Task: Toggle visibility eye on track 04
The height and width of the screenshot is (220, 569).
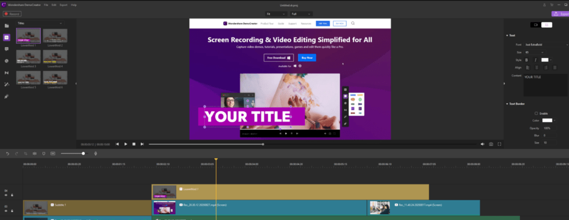Action: click(6, 195)
